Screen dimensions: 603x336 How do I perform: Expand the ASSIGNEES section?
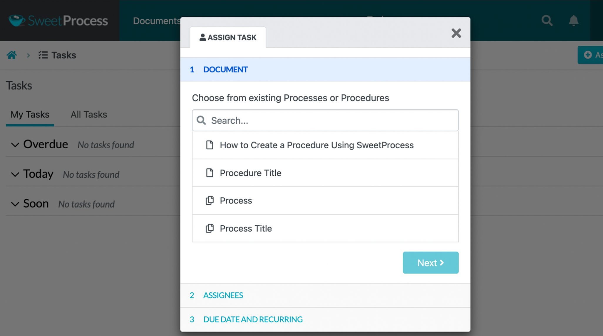[x=223, y=295]
